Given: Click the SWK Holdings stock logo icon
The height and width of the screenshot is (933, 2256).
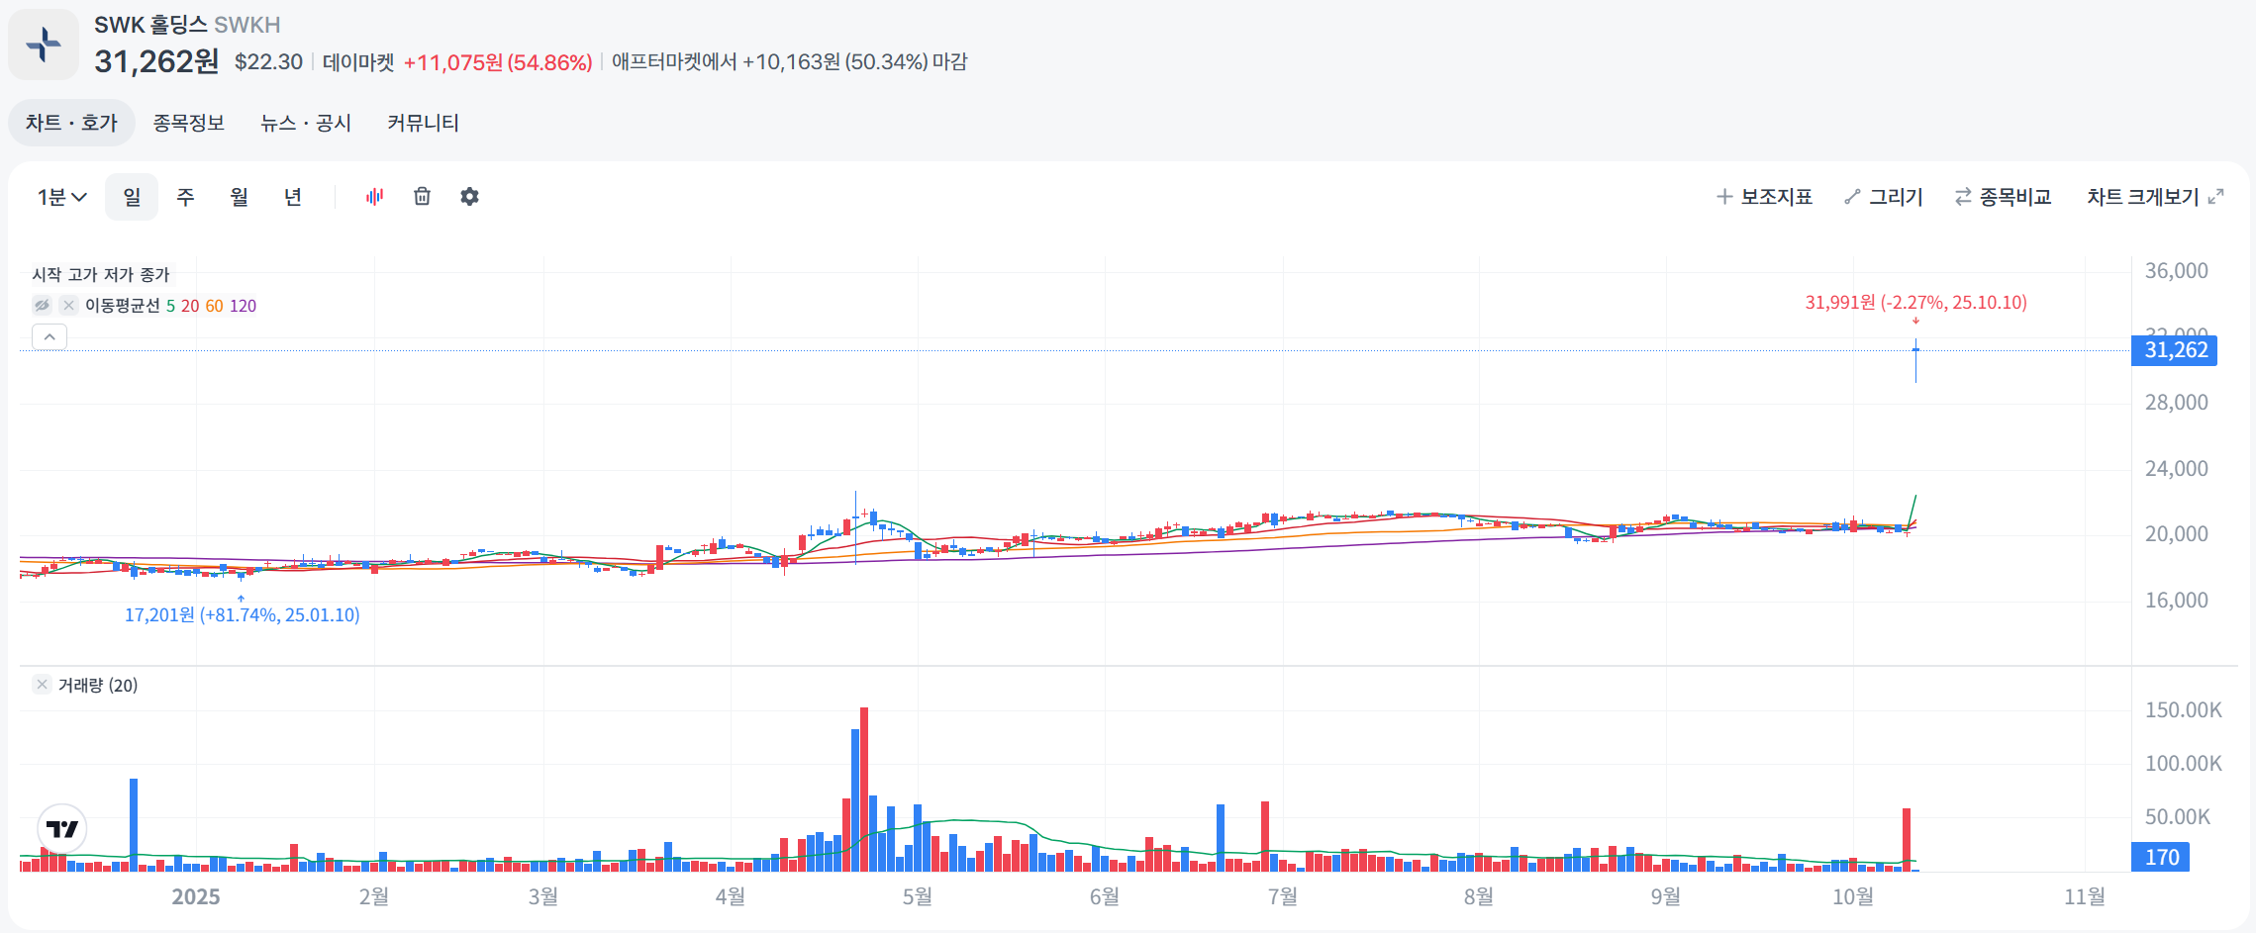Looking at the screenshot, I should 44,45.
